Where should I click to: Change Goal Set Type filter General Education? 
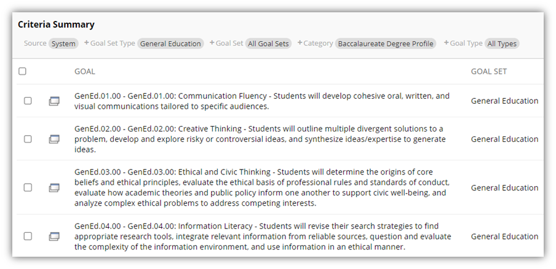tap(170, 44)
